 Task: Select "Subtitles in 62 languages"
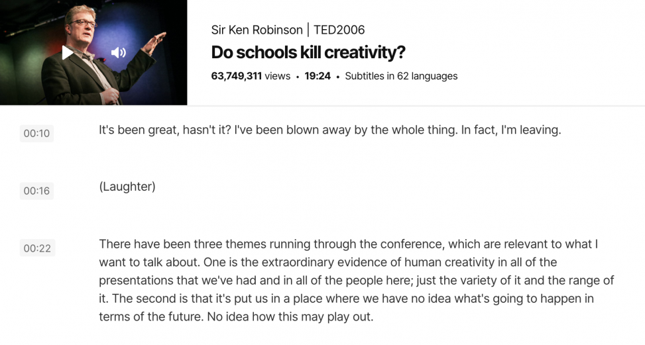pyautogui.click(x=401, y=76)
